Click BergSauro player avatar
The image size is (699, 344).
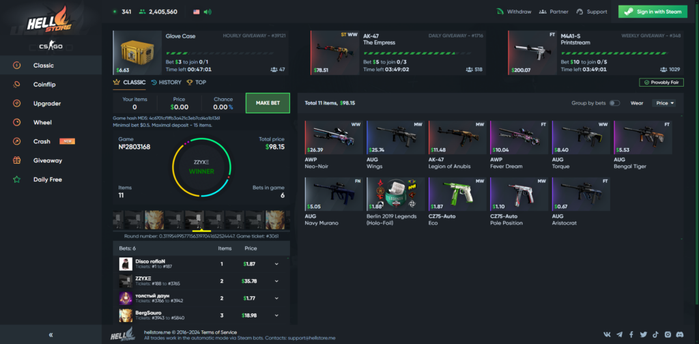tap(126, 315)
